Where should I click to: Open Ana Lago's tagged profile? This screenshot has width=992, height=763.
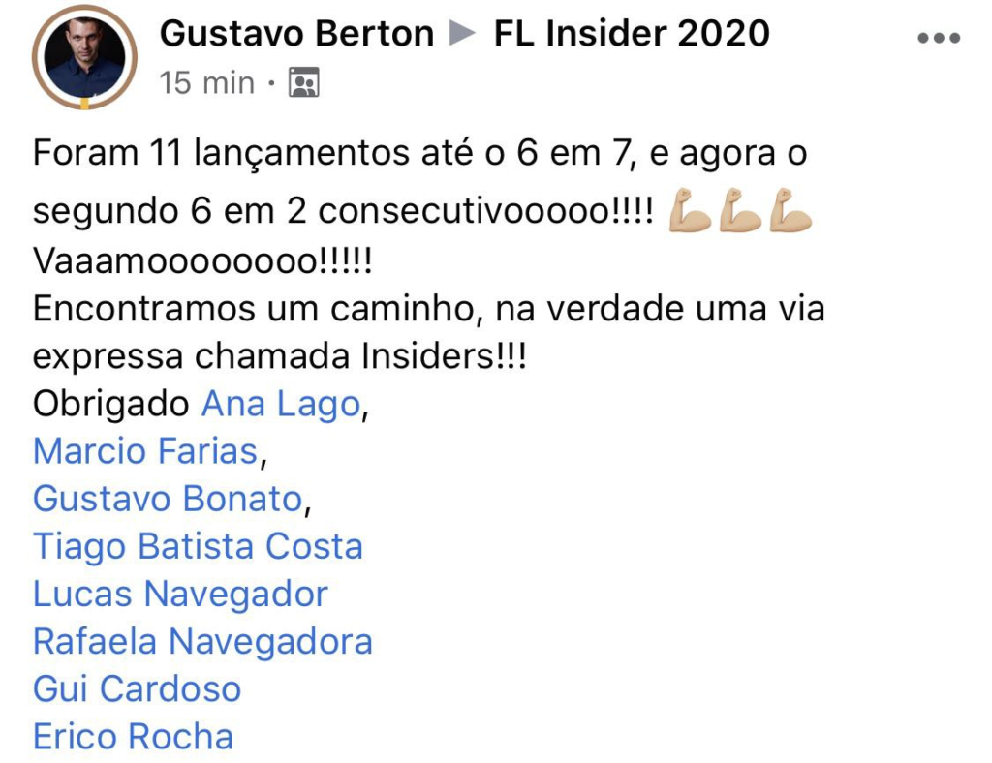[281, 405]
